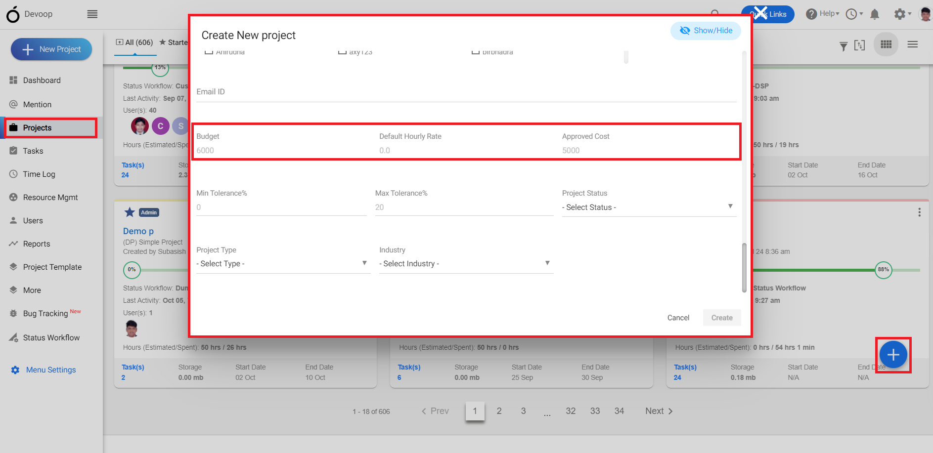Click the dialog vertical scrollbar
The image size is (933, 453).
744,268
